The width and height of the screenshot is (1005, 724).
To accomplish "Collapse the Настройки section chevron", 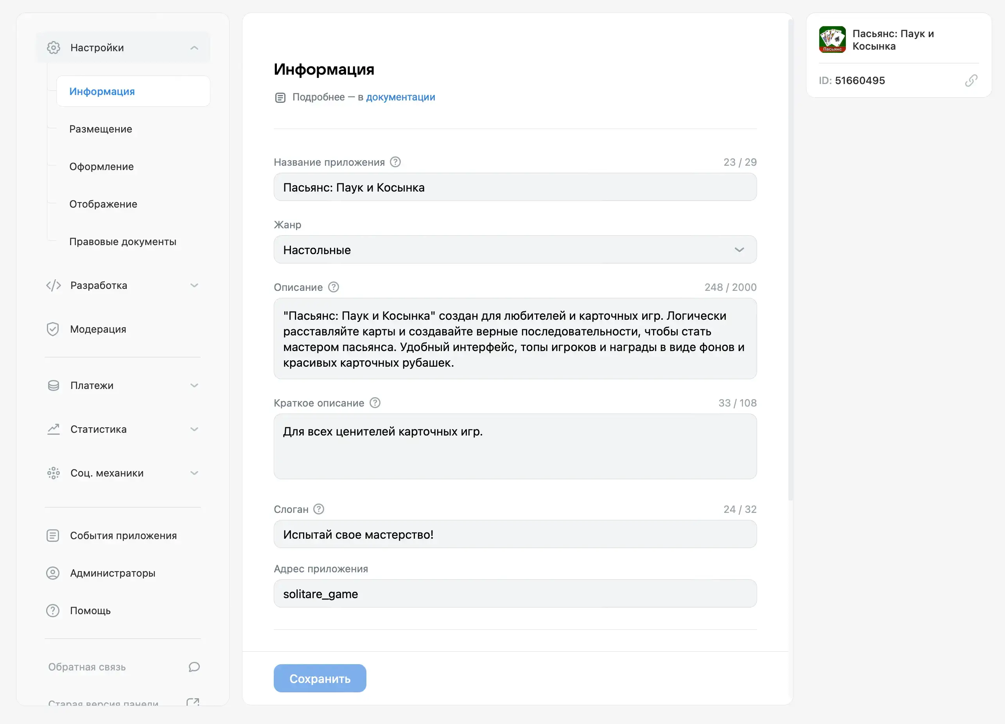I will point(194,47).
